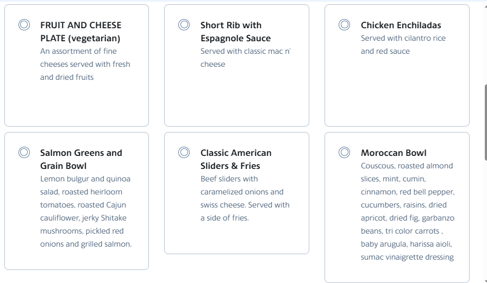
Task: Select the Salmon Greens and Grain Bowl radio button
Action: click(24, 153)
